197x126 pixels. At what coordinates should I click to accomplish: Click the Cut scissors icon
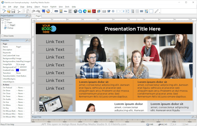(x=19, y=11)
